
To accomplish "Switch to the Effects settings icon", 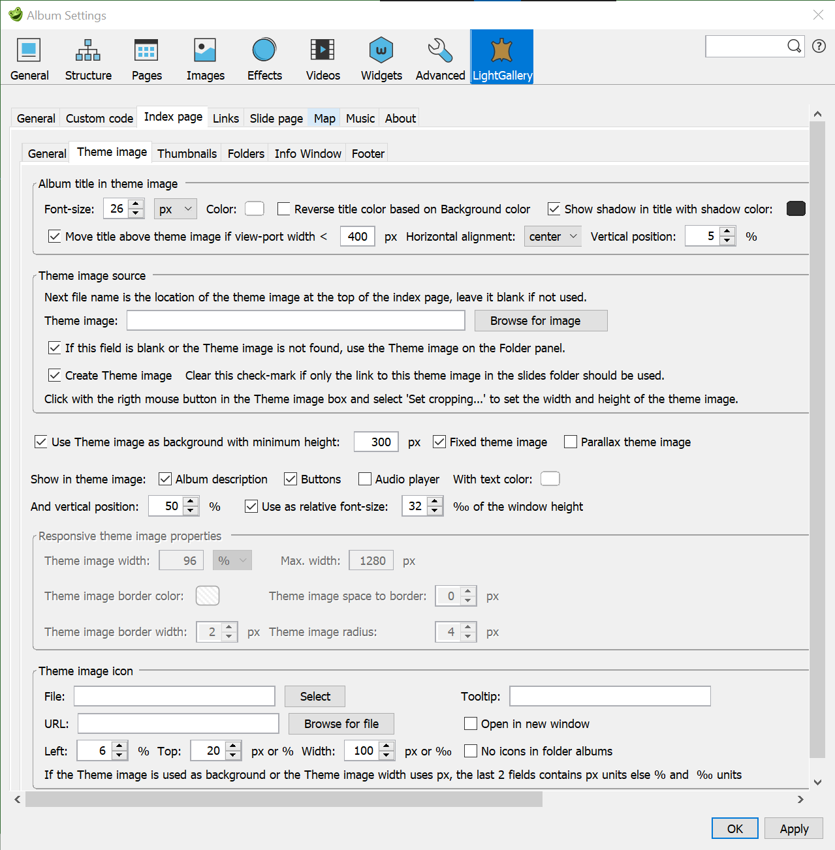I will coord(264,57).
